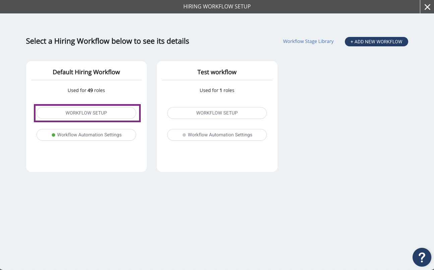Viewport: 434px width, 270px height.
Task: Click the 'Select a Hiring Workflow' heading
Action: coord(108,41)
